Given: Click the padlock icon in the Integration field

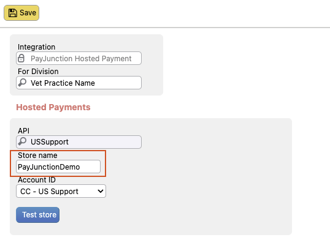Looking at the screenshot, I should [x=21, y=58].
